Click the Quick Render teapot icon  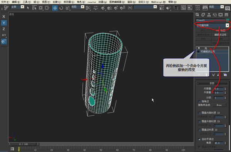228,8
